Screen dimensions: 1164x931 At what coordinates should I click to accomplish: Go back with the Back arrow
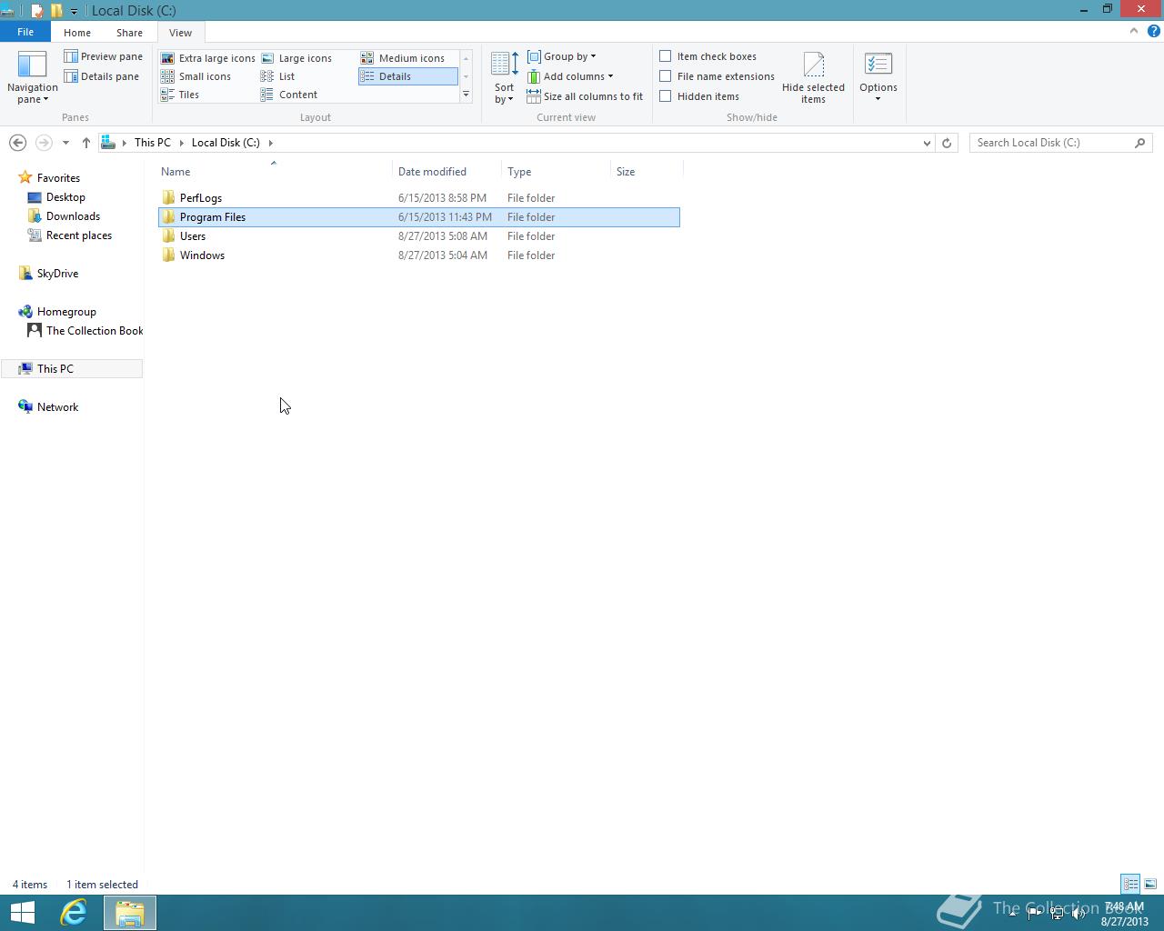click(x=17, y=143)
